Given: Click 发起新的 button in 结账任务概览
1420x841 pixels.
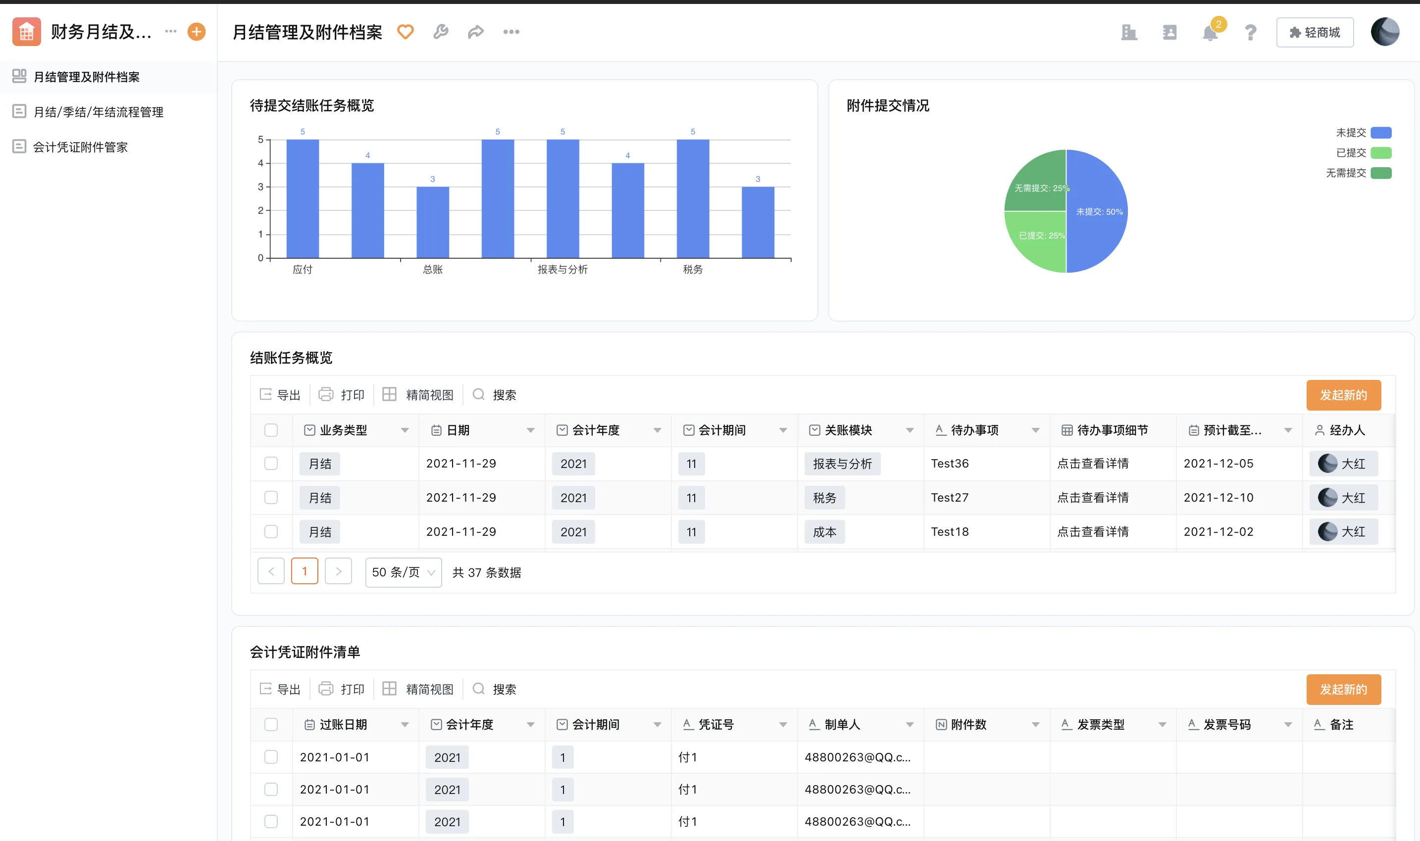Looking at the screenshot, I should [1343, 395].
